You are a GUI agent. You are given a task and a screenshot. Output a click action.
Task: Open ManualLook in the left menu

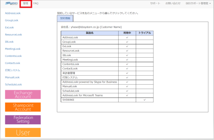click(x=12, y=77)
